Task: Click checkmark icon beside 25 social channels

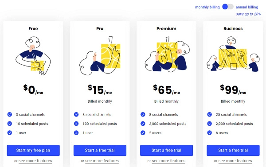Action: 210,114
